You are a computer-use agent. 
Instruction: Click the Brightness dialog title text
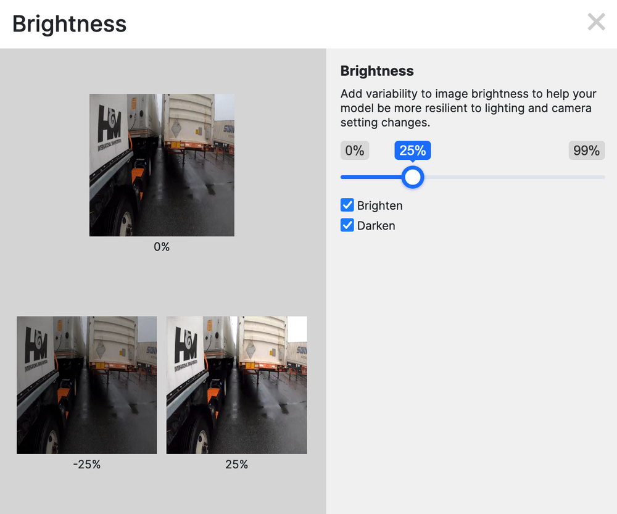pos(69,23)
